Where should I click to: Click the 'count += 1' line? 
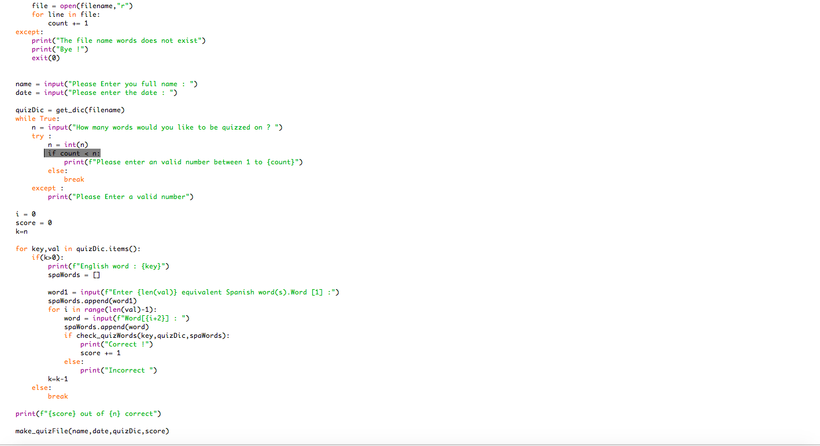click(68, 23)
